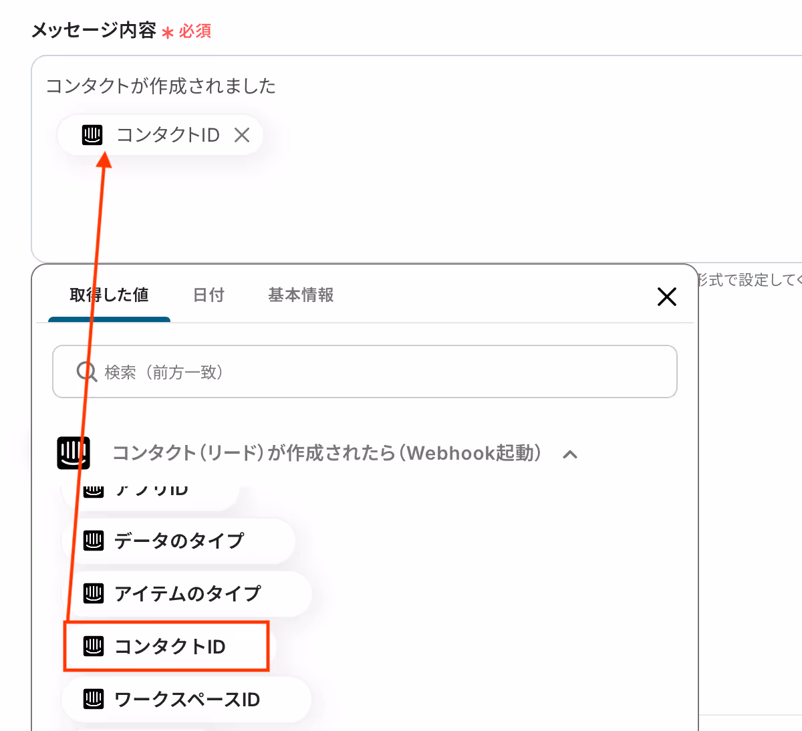Remove the コンタクトID chip from the message
Image resolution: width=802 pixels, height=731 pixels.
point(242,135)
